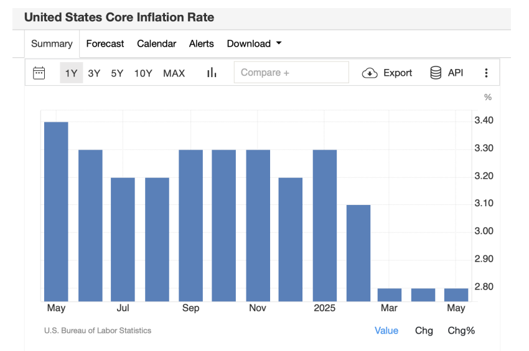529x351 pixels.
Task: Switch chart to Chg view
Action: [424, 330]
